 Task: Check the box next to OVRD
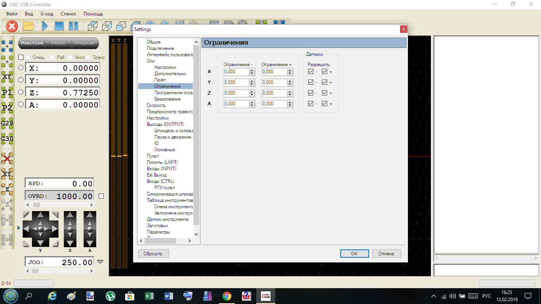(101, 196)
